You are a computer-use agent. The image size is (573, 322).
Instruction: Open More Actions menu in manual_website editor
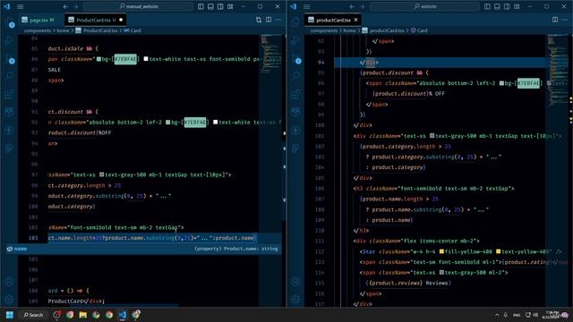pos(278,20)
